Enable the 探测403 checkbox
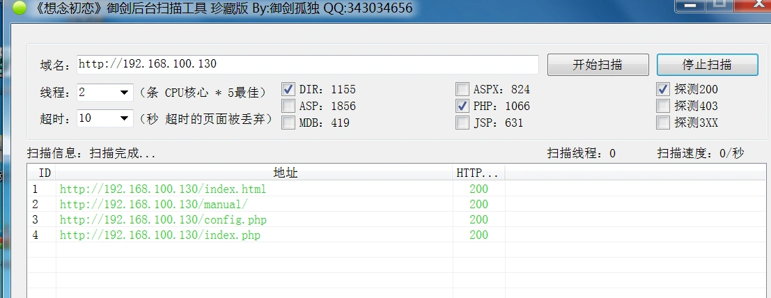The width and height of the screenshot is (771, 298). click(x=663, y=106)
